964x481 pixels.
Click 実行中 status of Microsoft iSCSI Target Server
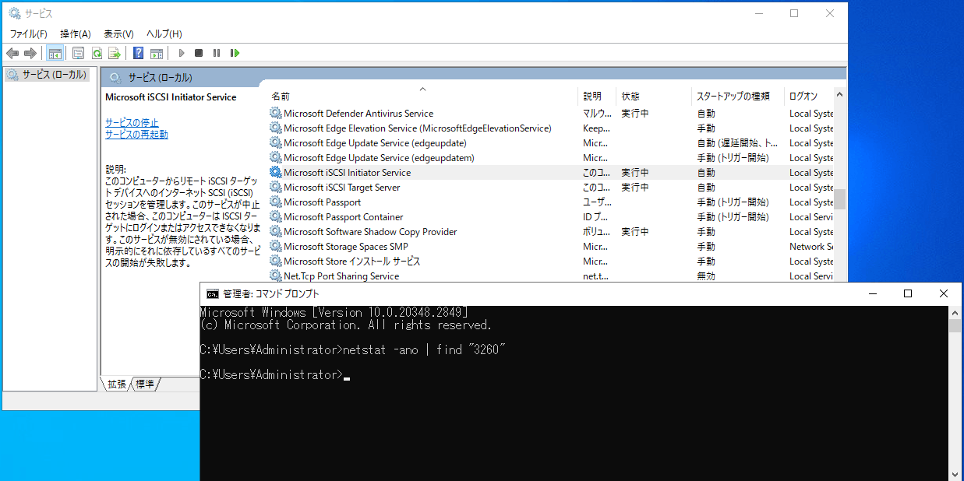tap(635, 187)
